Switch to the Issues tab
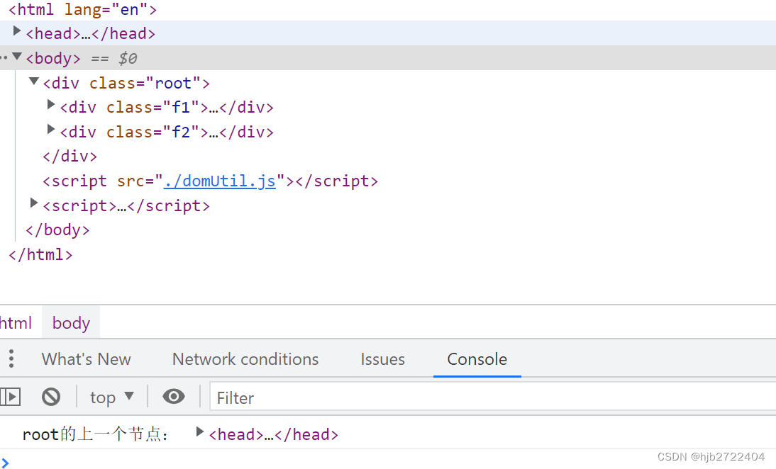 coord(382,359)
